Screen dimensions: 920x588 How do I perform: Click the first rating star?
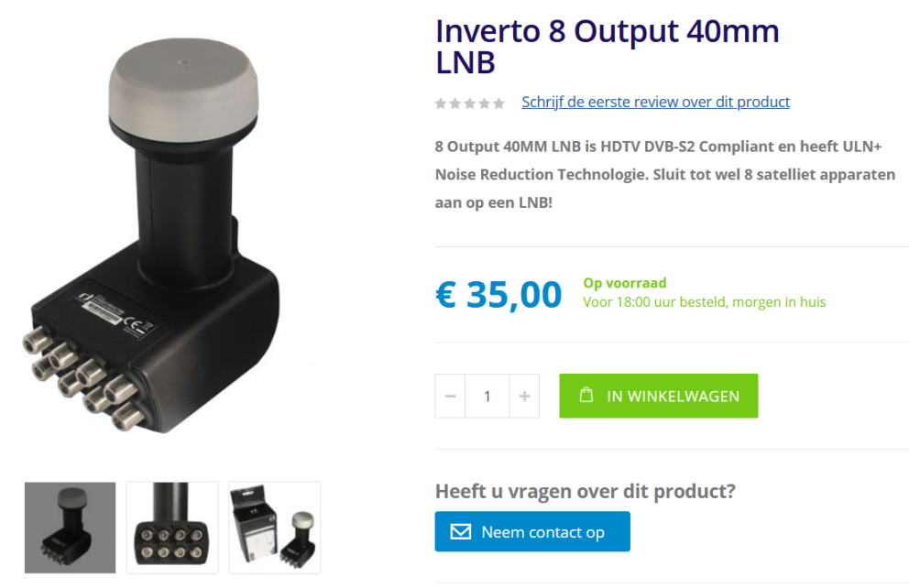(441, 103)
